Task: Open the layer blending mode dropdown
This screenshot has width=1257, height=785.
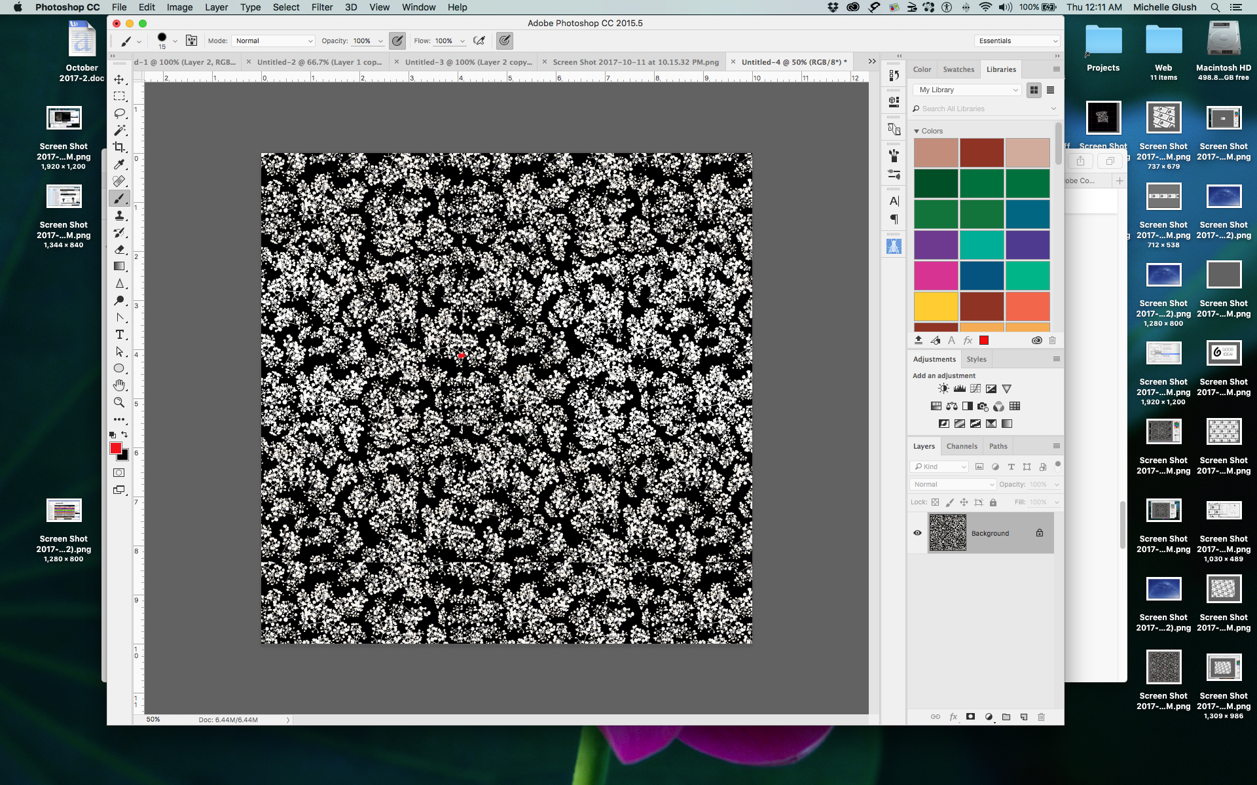Action: coord(953,484)
